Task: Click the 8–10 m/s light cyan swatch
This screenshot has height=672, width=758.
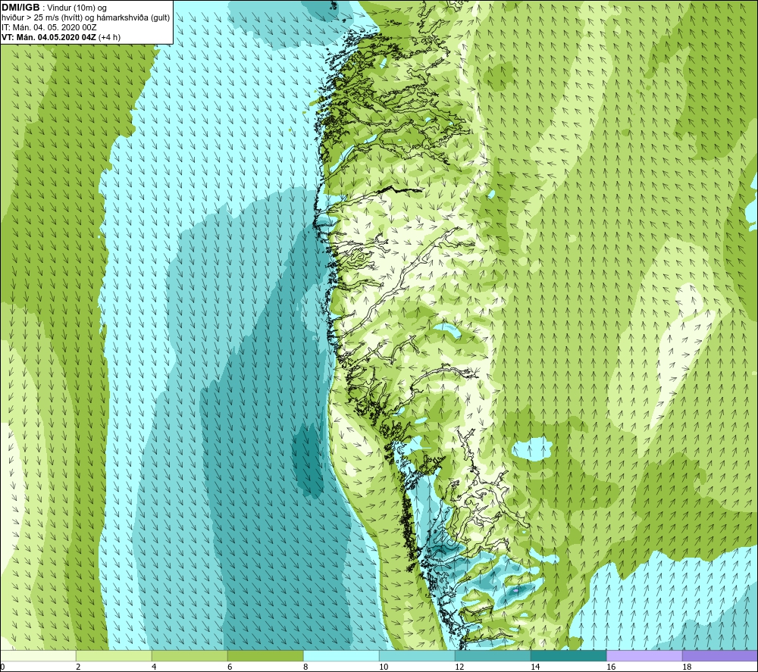Action: point(341,655)
